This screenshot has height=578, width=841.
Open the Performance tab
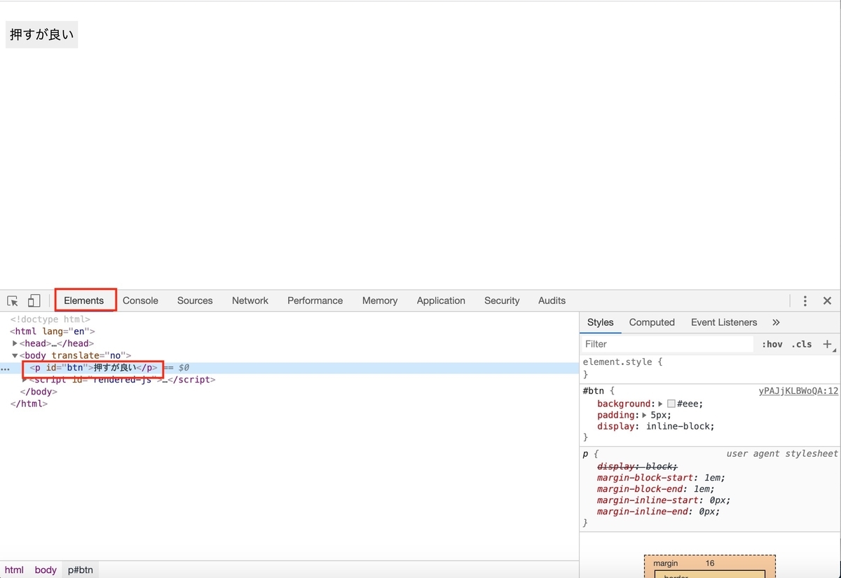pos(315,301)
